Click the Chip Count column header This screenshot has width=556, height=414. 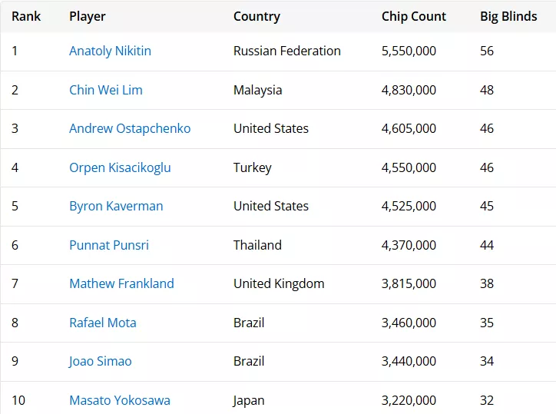click(x=414, y=17)
